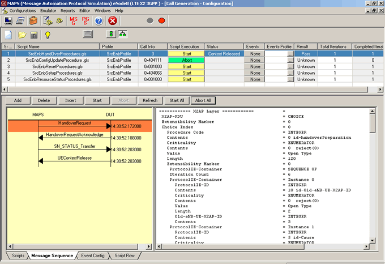Click the blue question mark help icon

(x=99, y=21)
